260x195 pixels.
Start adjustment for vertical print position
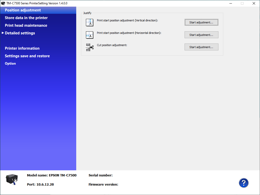click(201, 22)
